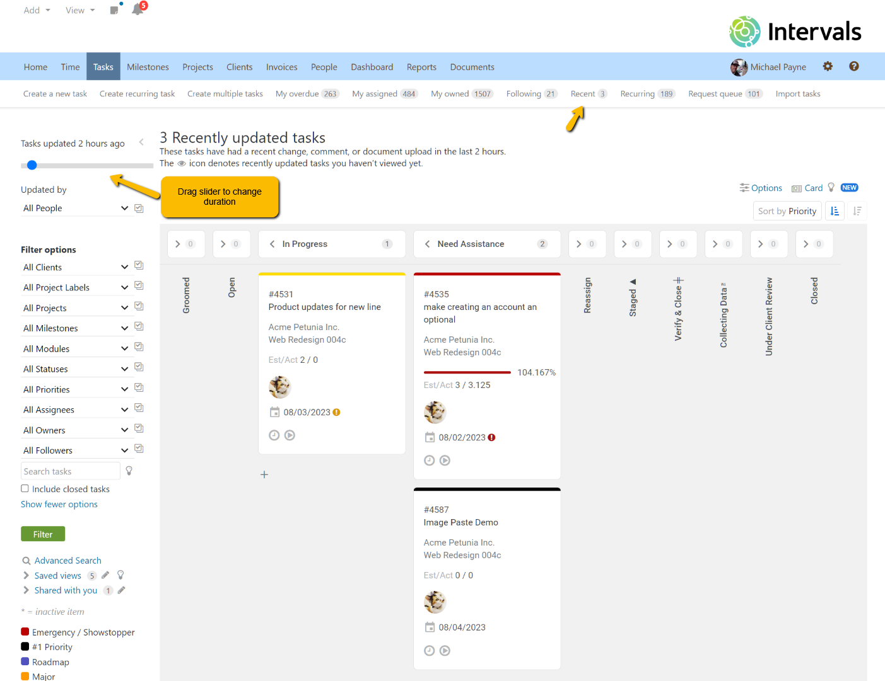Click the Search tasks input field
The image size is (885, 681).
pos(70,471)
